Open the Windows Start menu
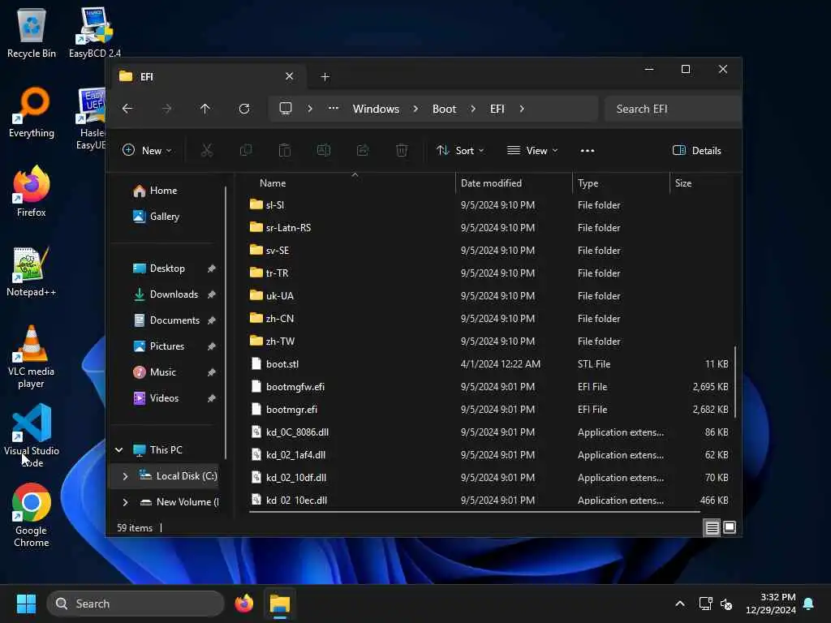The height and width of the screenshot is (623, 831). click(26, 604)
